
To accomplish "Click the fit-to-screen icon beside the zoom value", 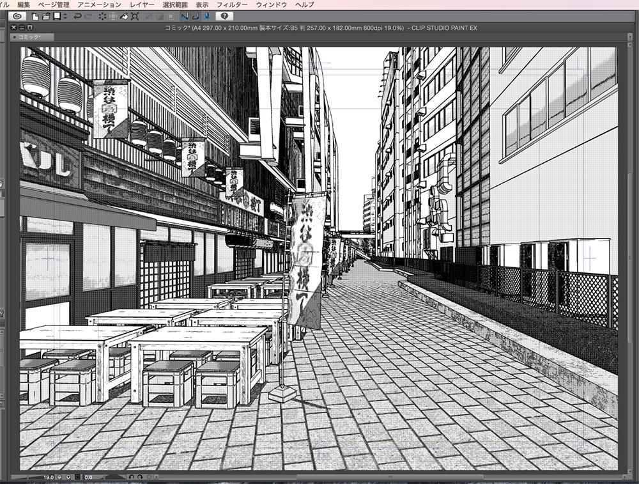I will [x=77, y=477].
